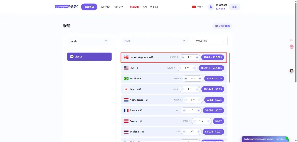Image resolution: width=297 pixels, height=142 pixels.
Task: Click the pink translate icon on right edge
Action: (291, 47)
